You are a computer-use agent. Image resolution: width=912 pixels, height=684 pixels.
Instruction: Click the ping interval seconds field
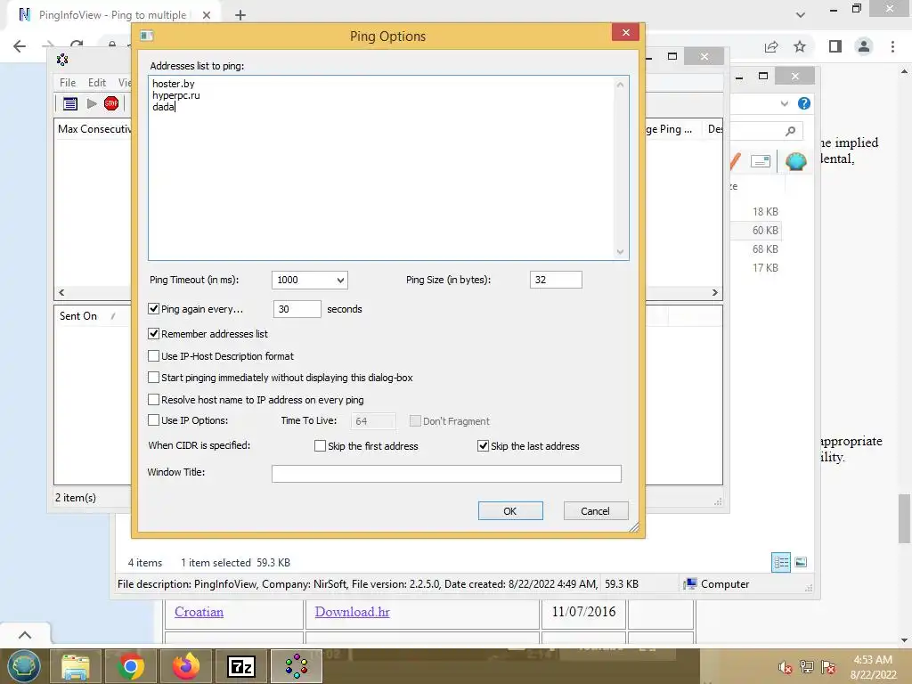click(297, 309)
